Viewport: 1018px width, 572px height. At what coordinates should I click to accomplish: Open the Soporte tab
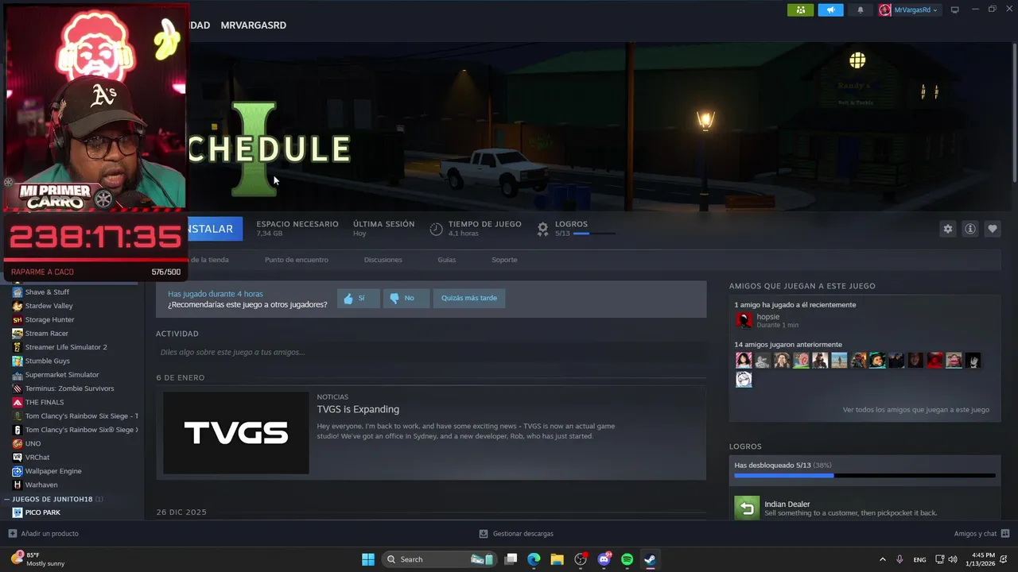click(x=504, y=260)
